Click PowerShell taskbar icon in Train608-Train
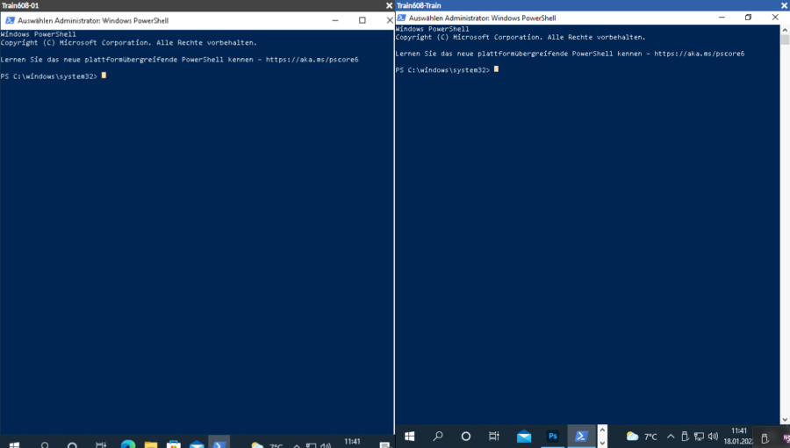 [581, 437]
